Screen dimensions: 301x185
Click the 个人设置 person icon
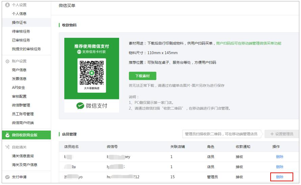[x=7, y=5]
